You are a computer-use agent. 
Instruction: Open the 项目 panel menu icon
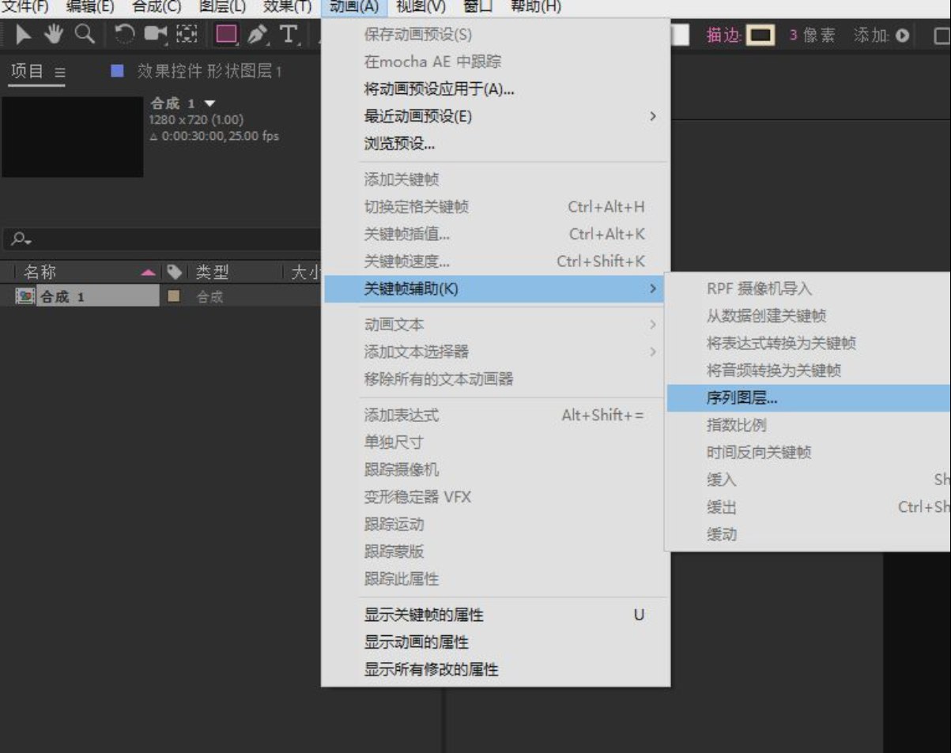(60, 72)
